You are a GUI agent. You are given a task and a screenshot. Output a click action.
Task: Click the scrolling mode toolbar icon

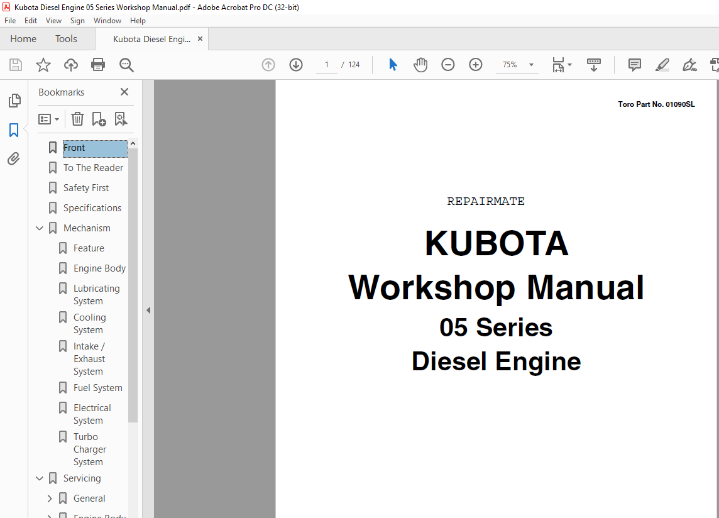click(x=594, y=65)
